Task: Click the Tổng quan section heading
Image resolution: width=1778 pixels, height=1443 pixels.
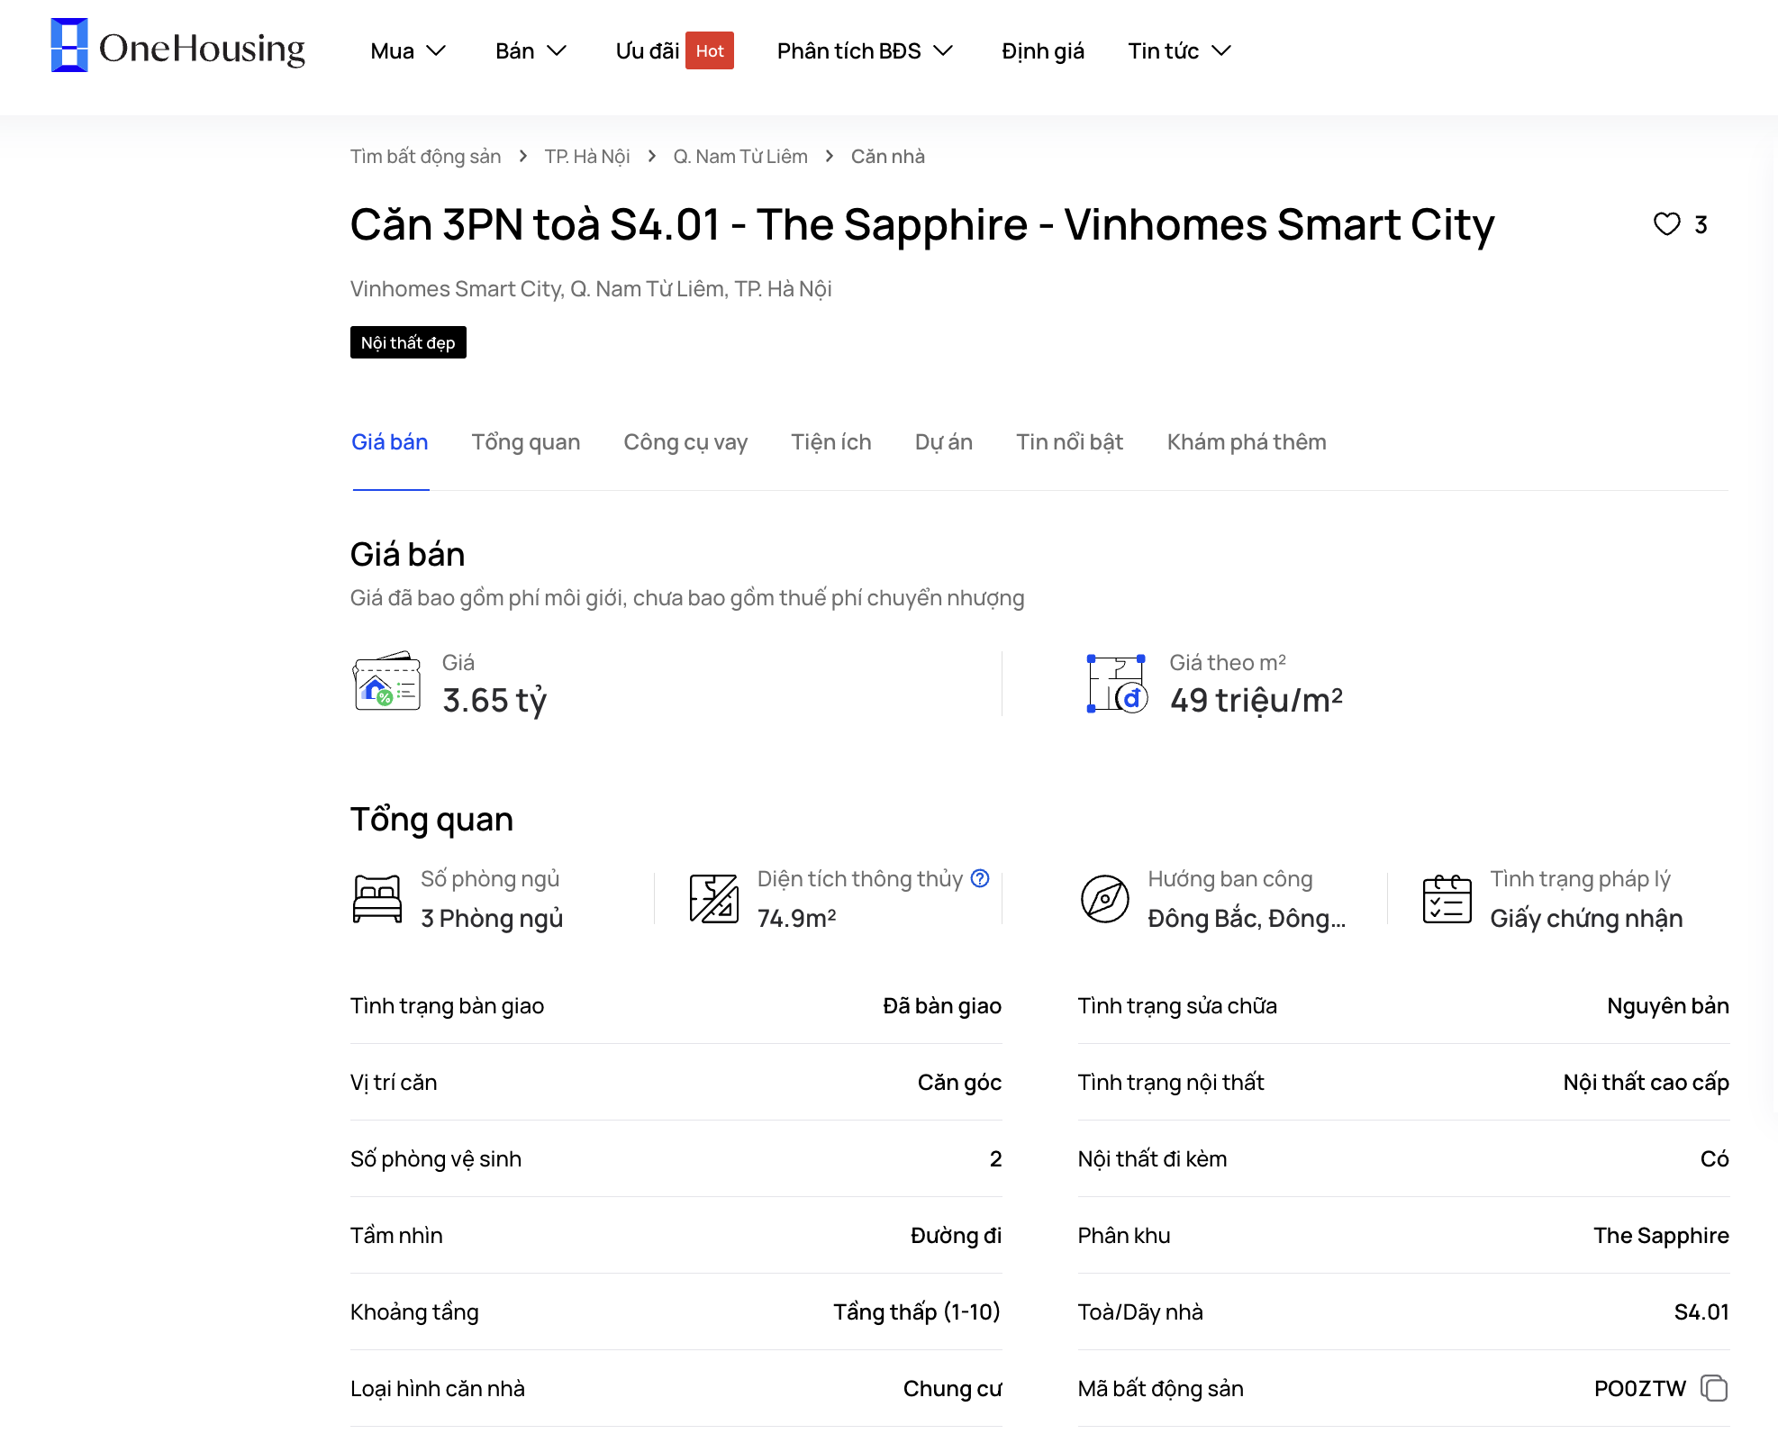Action: tap(431, 820)
